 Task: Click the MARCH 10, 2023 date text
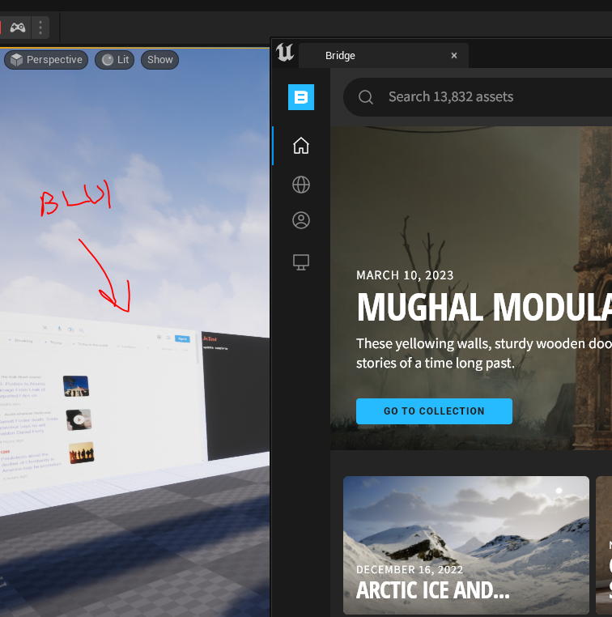405,275
